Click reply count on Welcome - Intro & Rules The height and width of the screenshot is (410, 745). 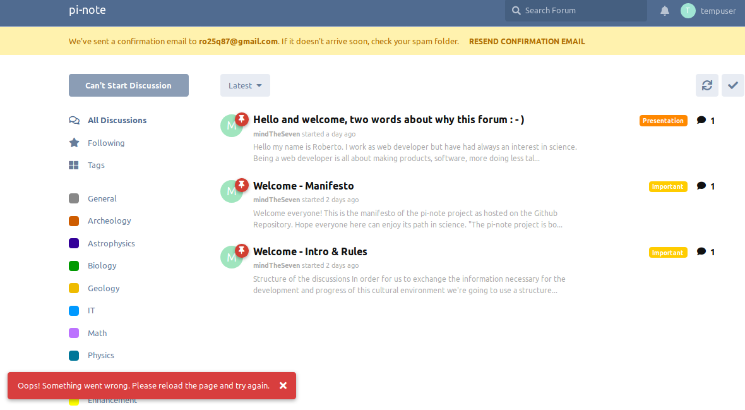706,251
